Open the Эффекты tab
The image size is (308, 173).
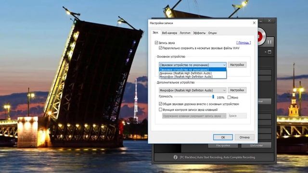click(199, 33)
